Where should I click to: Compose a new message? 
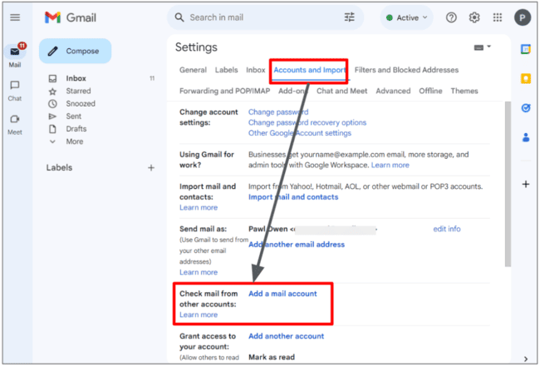pos(75,51)
